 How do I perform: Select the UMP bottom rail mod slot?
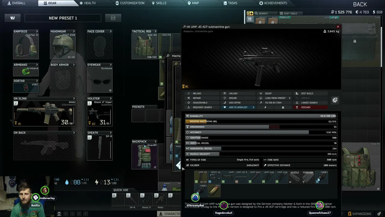point(254,177)
